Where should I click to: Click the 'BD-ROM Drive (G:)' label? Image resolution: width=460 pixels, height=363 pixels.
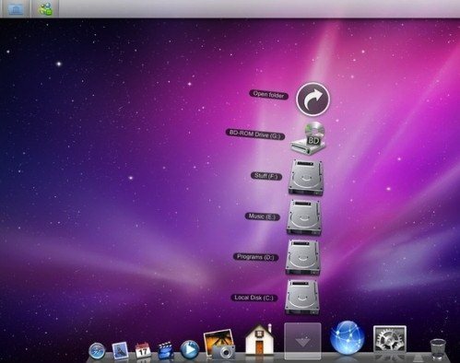[x=255, y=135]
